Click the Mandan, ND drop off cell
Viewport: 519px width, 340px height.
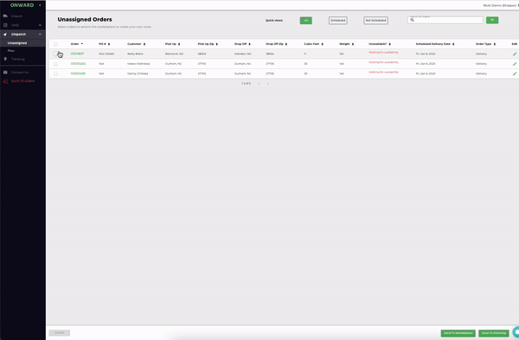242,54
